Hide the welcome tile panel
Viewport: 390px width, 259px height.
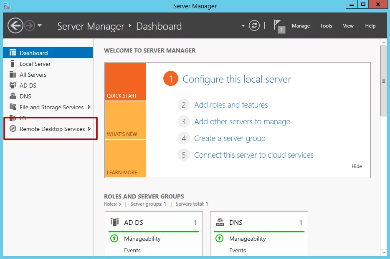[357, 166]
